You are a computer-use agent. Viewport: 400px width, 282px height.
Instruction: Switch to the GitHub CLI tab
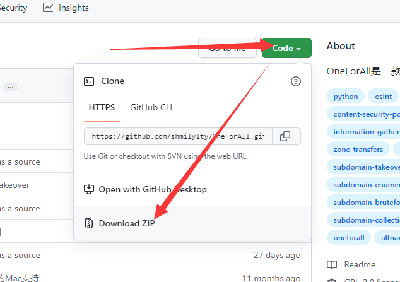tap(151, 107)
